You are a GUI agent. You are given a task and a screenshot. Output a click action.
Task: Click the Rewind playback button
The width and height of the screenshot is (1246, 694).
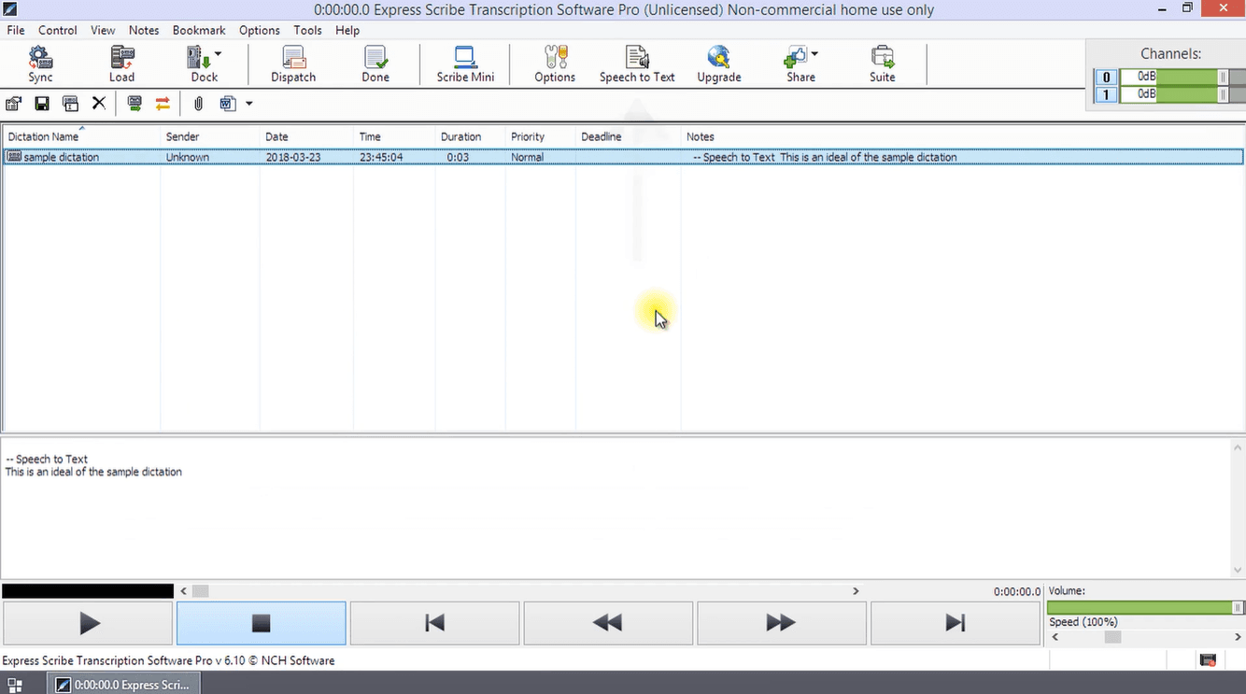click(608, 623)
